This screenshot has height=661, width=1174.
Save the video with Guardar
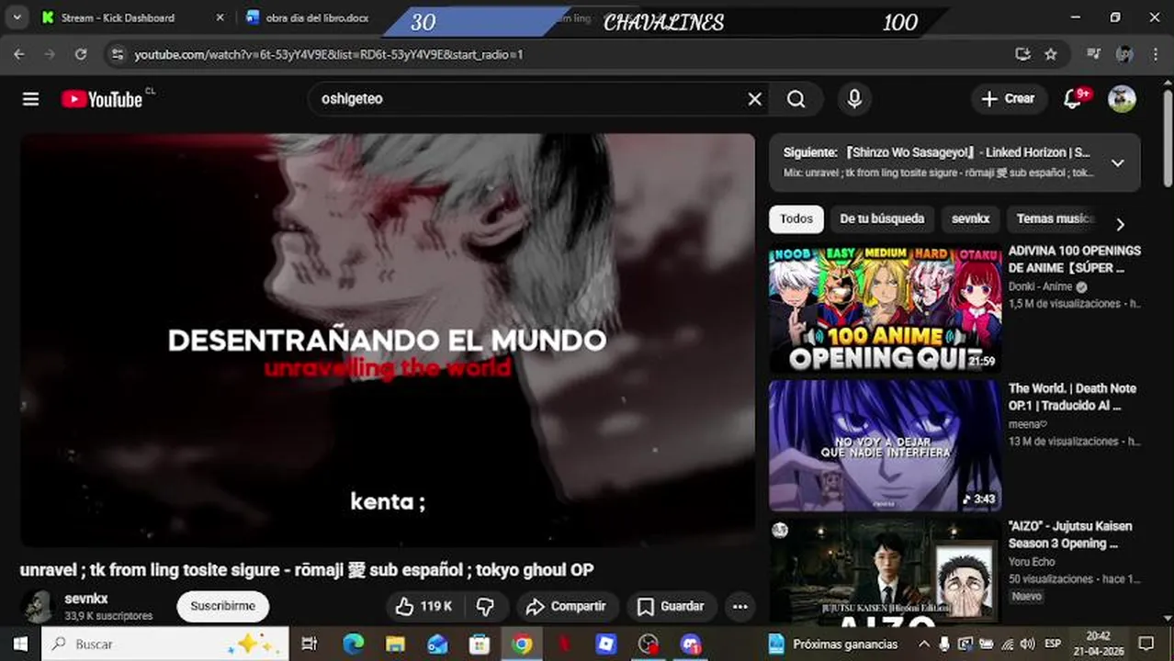click(x=672, y=606)
